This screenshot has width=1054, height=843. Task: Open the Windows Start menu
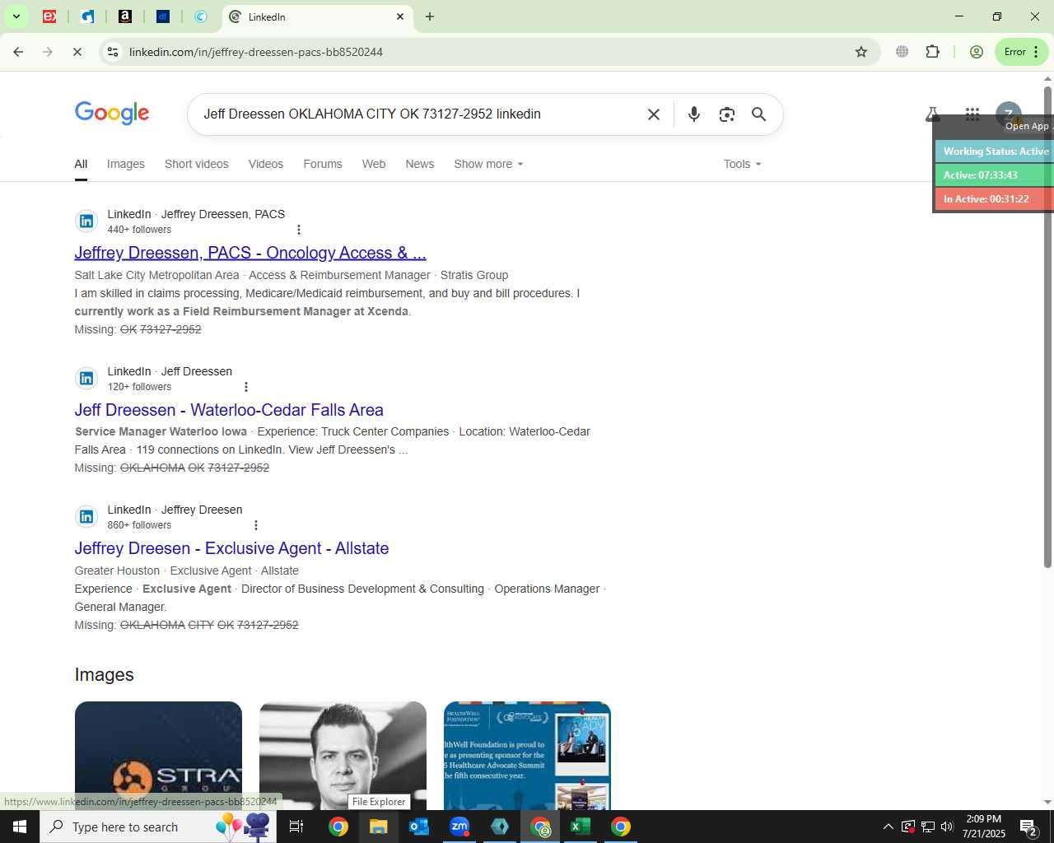point(20,827)
